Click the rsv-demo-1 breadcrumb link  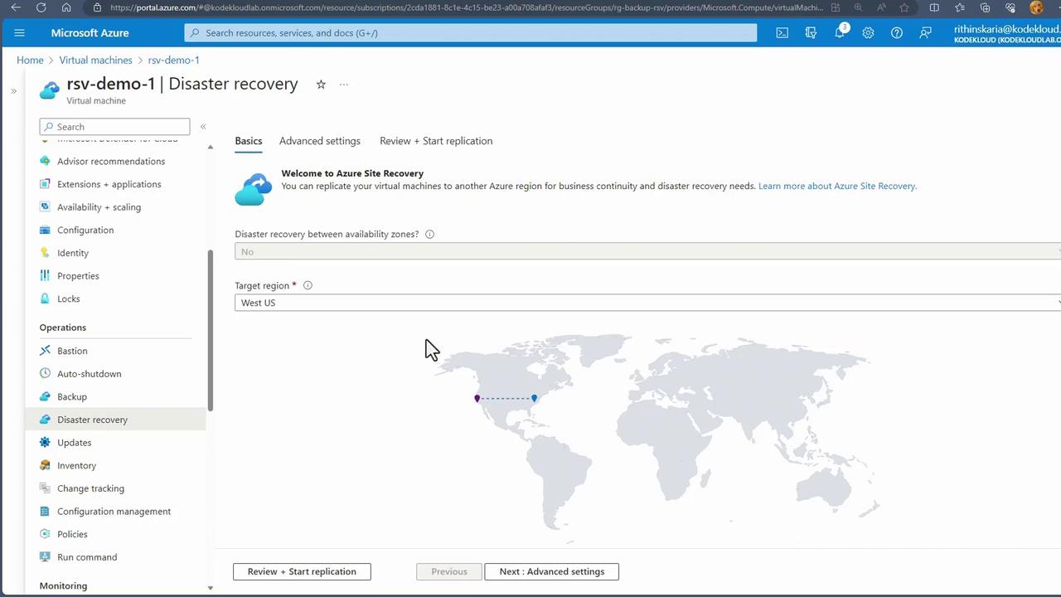click(x=174, y=60)
